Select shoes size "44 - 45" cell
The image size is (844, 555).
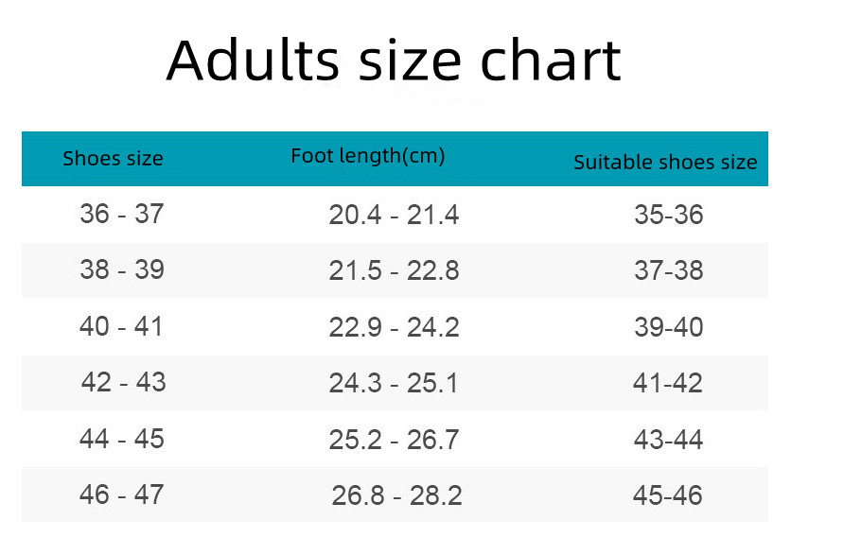pos(122,440)
